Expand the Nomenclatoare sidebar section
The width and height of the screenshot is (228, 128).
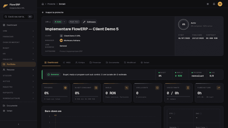click(19, 98)
